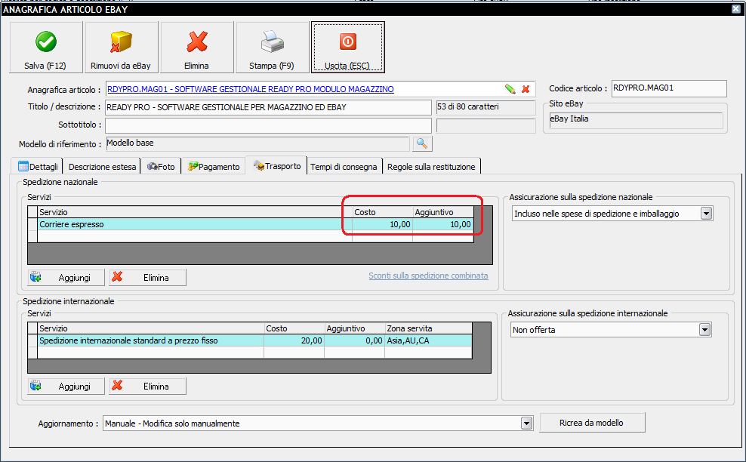Image resolution: width=746 pixels, height=462 pixels.
Task: Expand the national shipping insurance dropdown
Action: point(707,214)
